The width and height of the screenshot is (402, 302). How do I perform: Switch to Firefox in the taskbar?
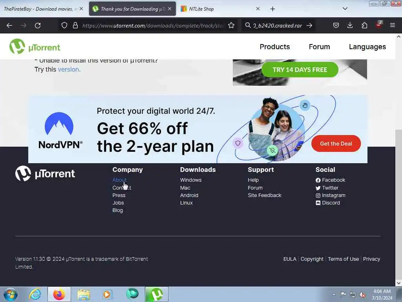click(59, 294)
